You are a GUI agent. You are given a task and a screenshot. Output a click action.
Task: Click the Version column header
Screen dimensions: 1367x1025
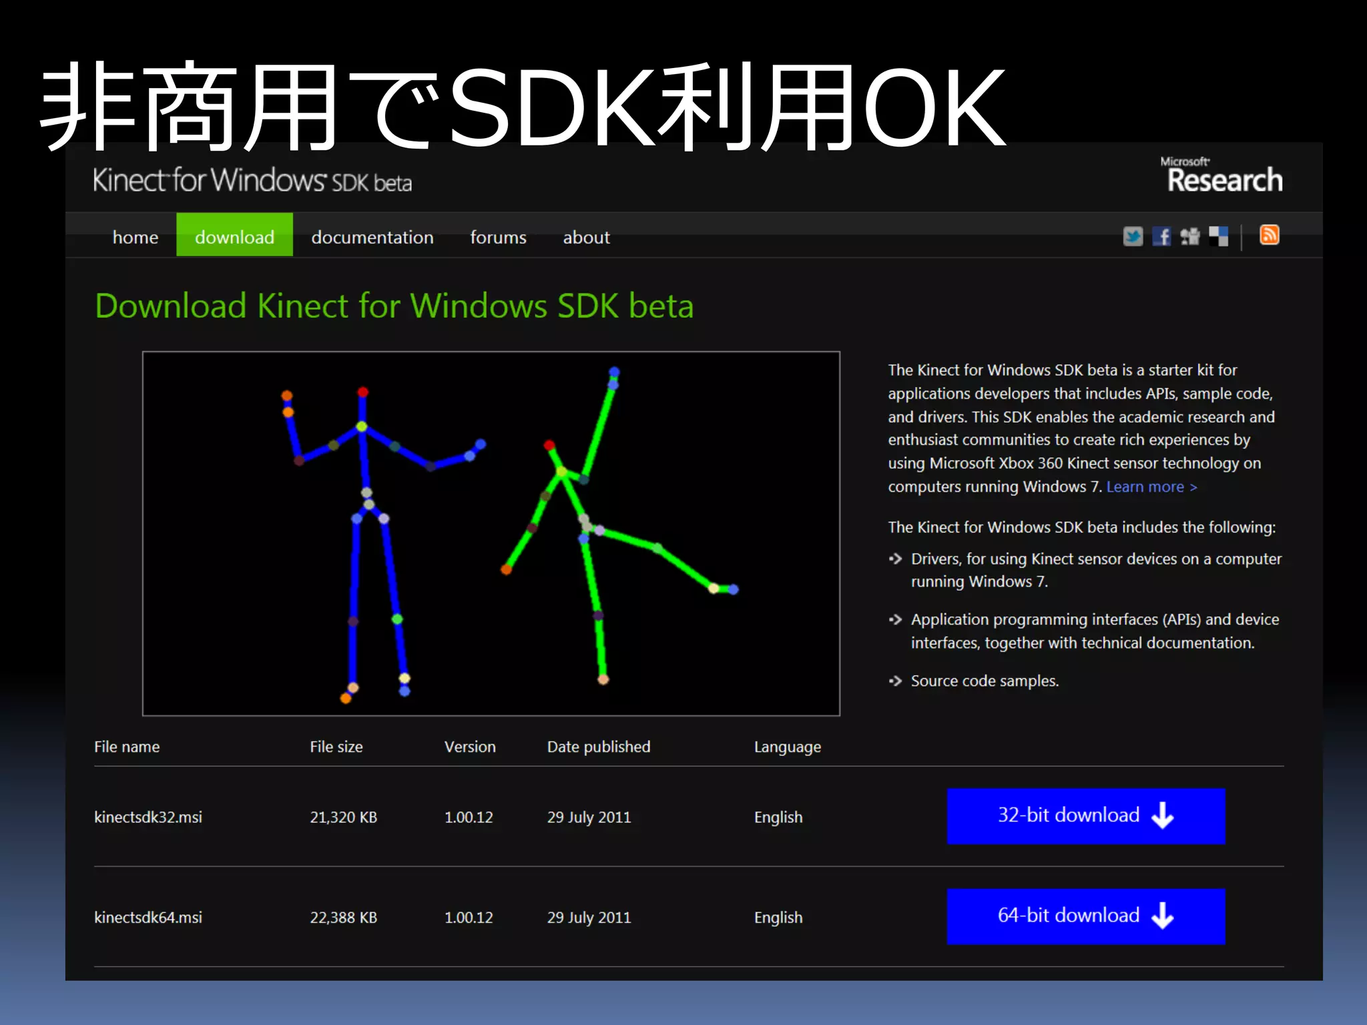click(x=470, y=747)
